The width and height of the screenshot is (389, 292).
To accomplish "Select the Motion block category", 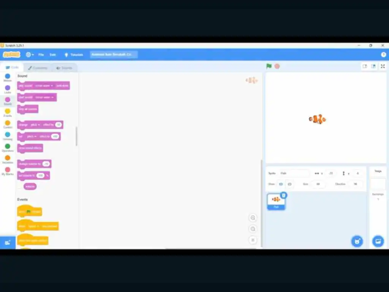I will click(8, 78).
